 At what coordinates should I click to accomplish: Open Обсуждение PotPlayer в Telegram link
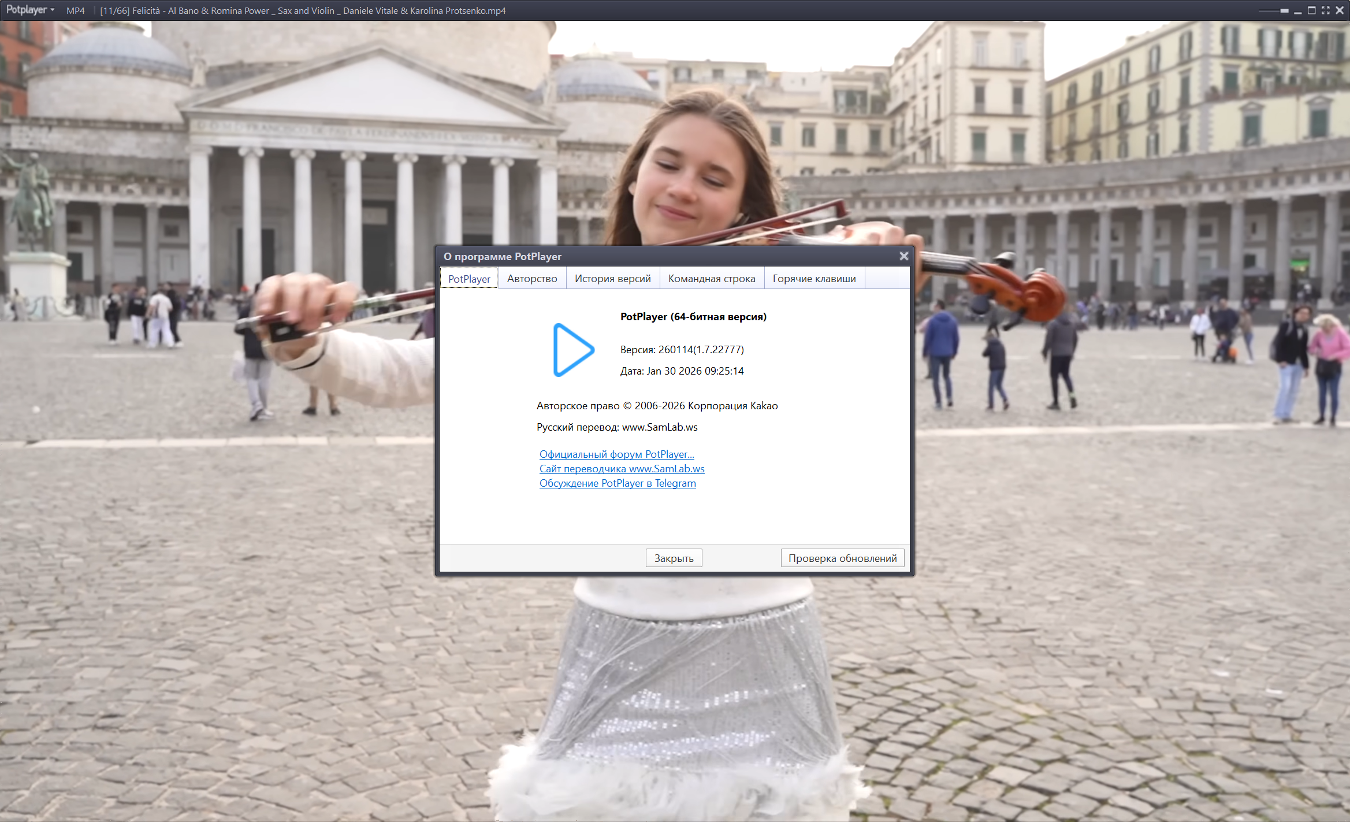[617, 483]
